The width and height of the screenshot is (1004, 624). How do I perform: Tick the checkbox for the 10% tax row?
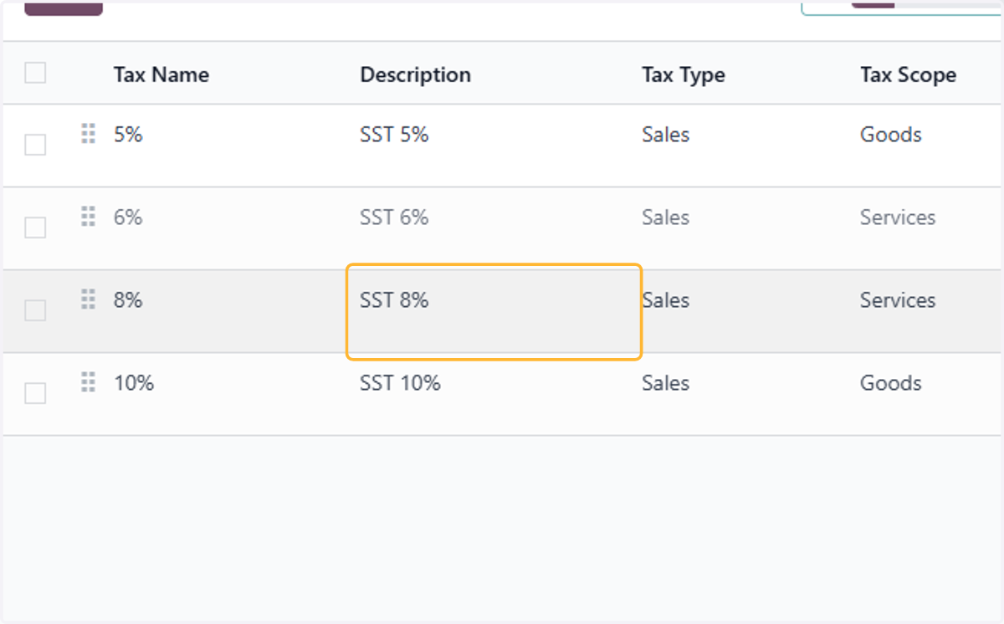(x=35, y=393)
